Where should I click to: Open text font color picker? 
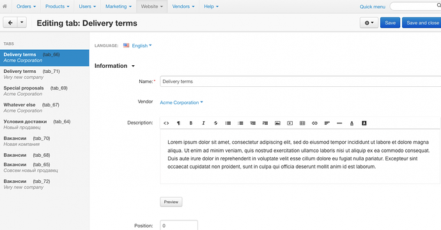point(352,123)
